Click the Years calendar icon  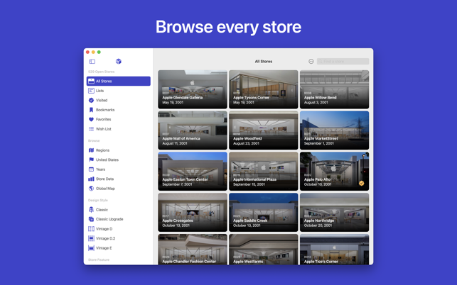point(91,169)
